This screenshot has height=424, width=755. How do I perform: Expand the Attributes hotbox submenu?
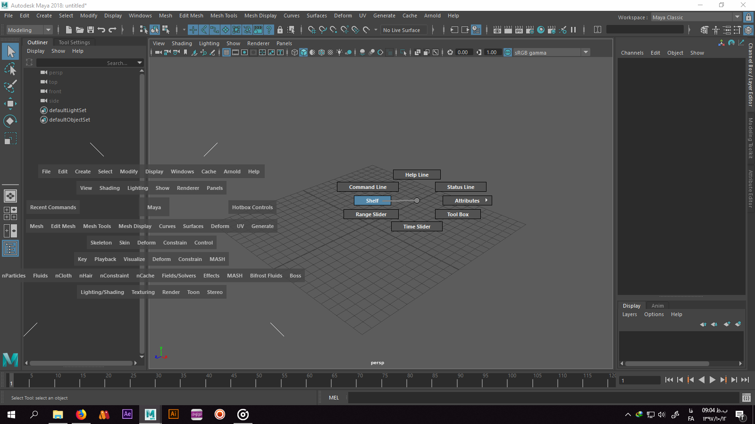point(467,201)
